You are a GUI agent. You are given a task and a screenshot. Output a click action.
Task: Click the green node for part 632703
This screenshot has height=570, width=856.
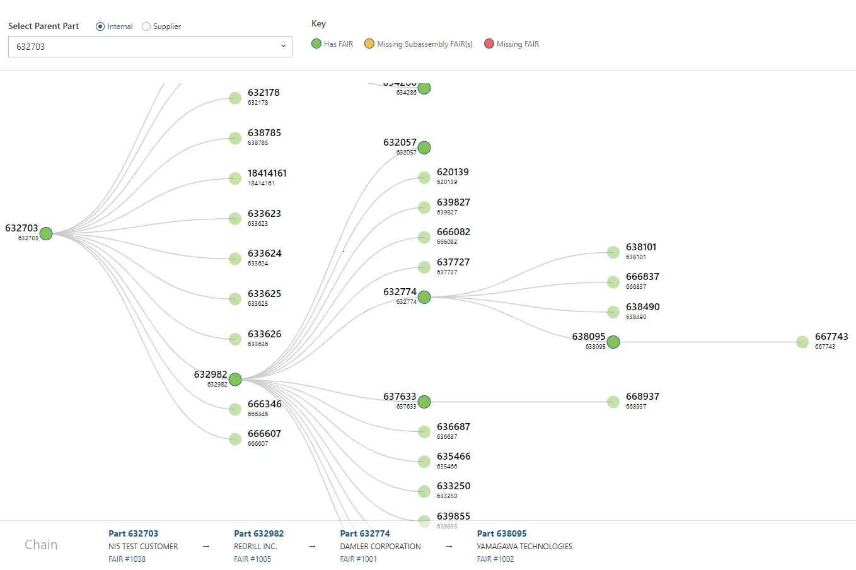45,233
